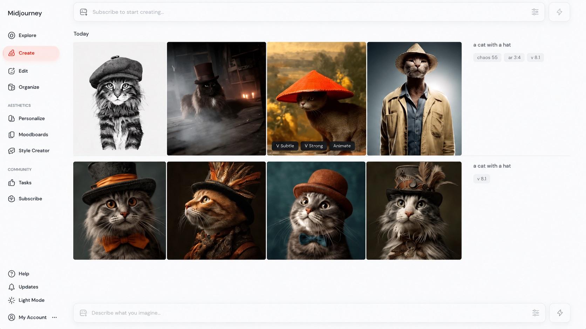Screen dimensions: 586x329
Task: Click the Tasks thumbs-up icon
Action: coord(12,183)
